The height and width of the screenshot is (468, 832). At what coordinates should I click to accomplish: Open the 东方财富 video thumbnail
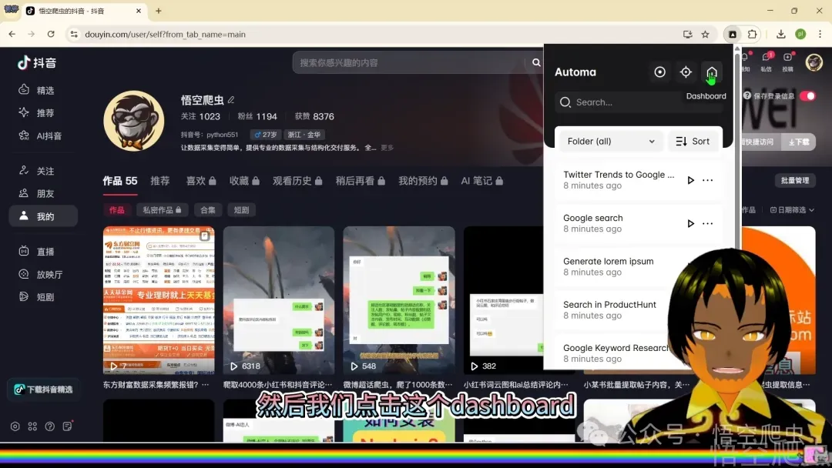[x=159, y=299]
